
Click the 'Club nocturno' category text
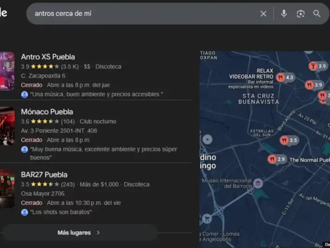(98, 122)
